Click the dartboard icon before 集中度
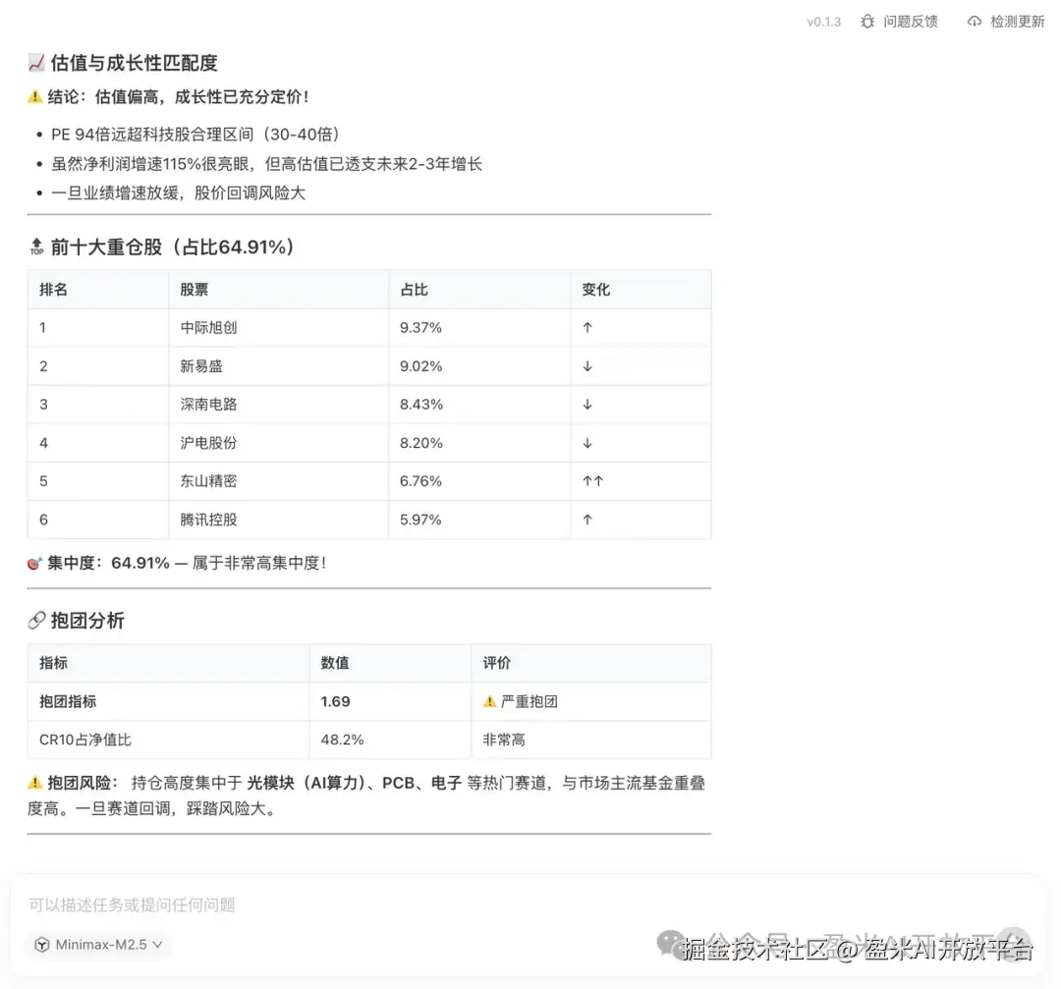The width and height of the screenshot is (1061, 989). coord(34,563)
